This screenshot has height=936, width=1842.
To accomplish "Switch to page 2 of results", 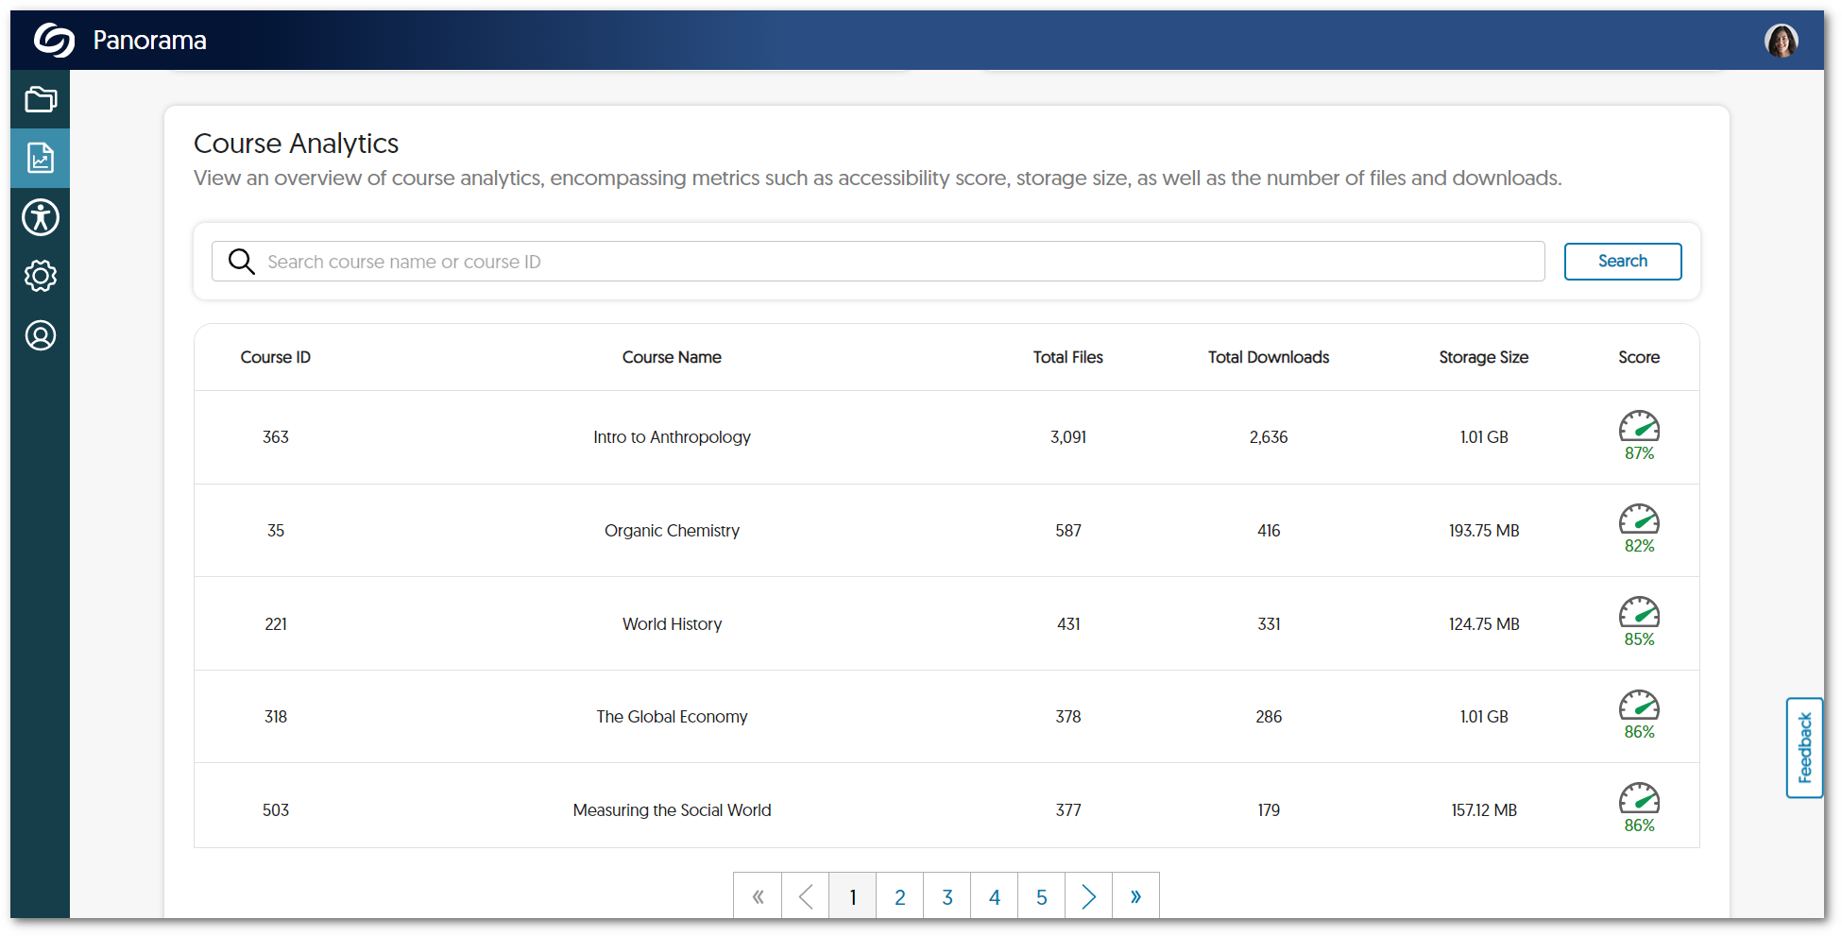I will click(899, 896).
